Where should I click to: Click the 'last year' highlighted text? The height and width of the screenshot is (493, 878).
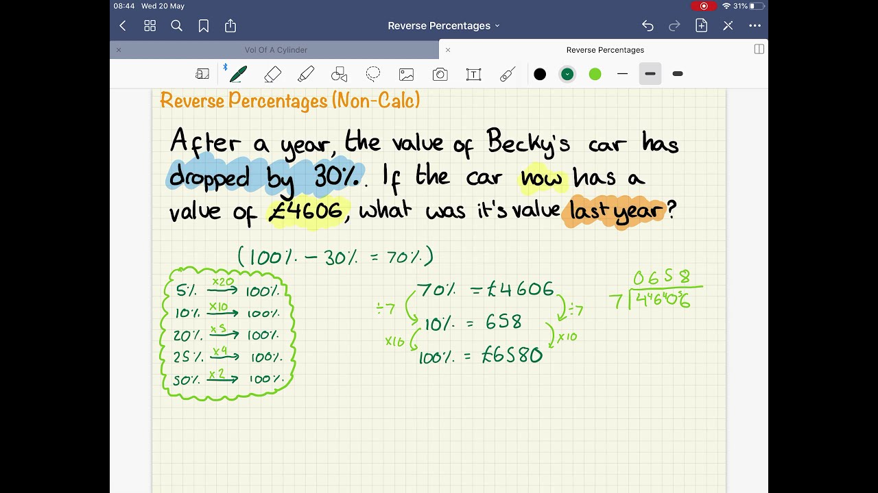(616, 211)
